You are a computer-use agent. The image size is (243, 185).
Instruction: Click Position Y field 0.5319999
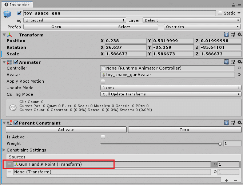pyautogui.click(x=173, y=41)
